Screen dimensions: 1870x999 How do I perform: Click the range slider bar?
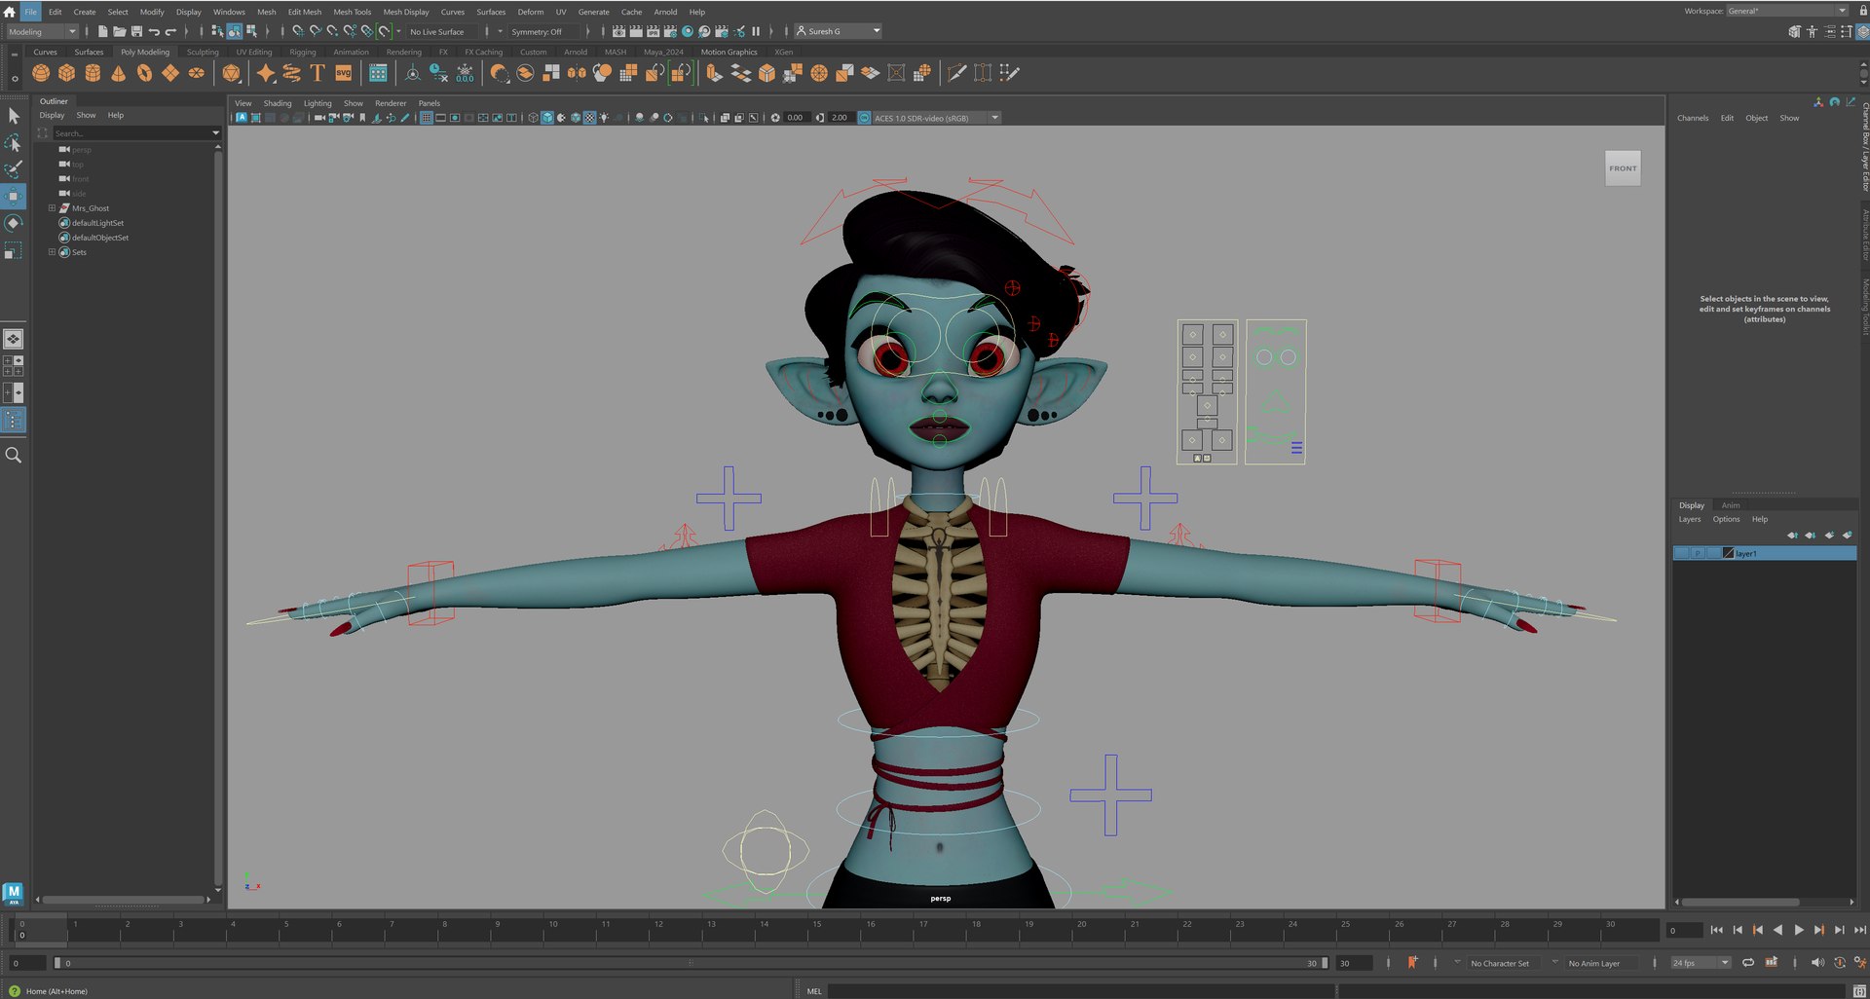pos(690,963)
